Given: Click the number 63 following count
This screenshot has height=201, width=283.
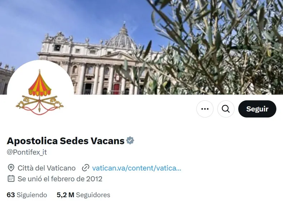Looking at the screenshot, I should pyautogui.click(x=11, y=195).
